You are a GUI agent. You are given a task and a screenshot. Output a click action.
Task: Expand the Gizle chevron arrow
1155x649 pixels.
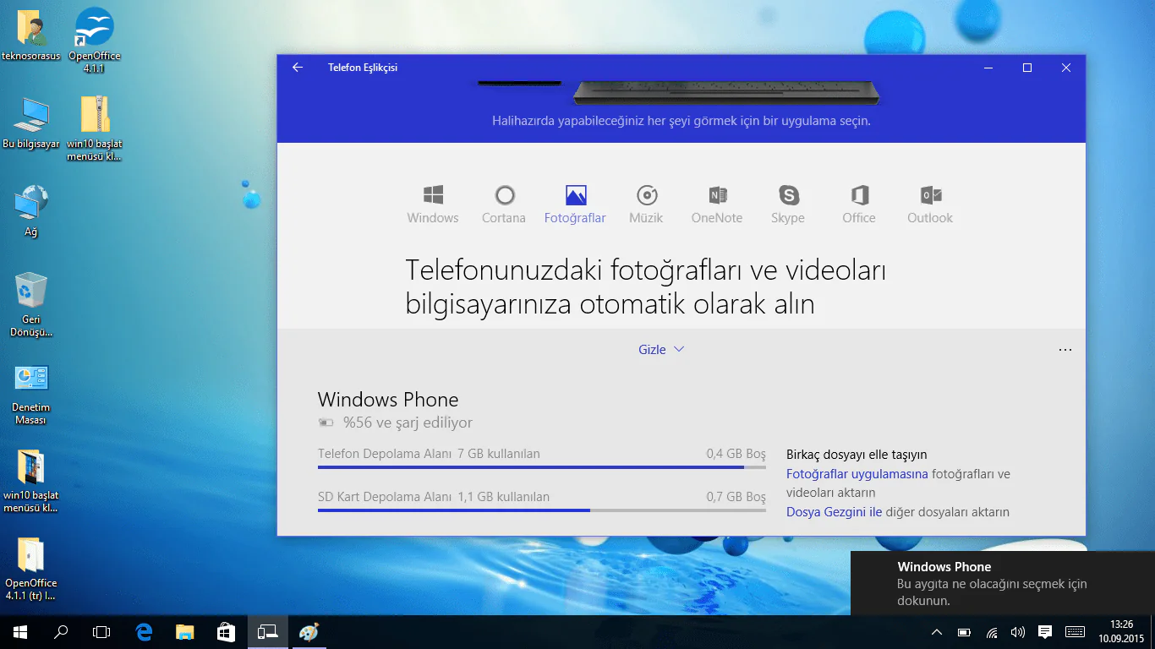pos(679,349)
